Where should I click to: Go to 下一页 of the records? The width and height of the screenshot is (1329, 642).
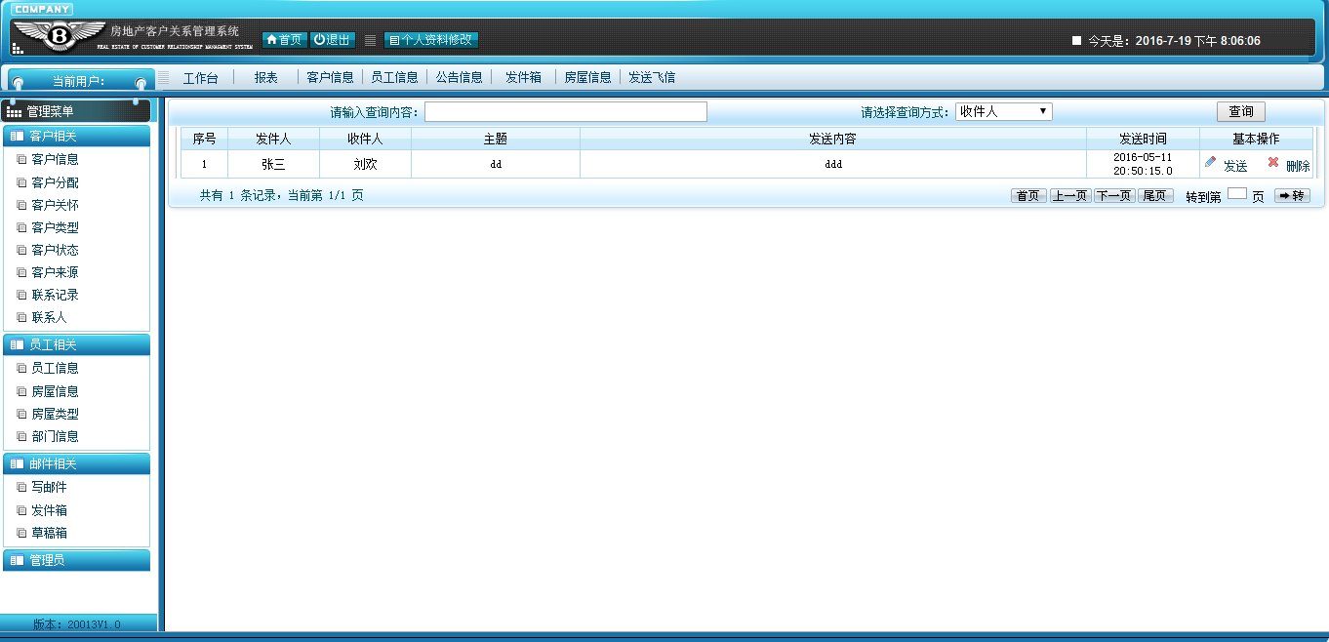(1113, 196)
